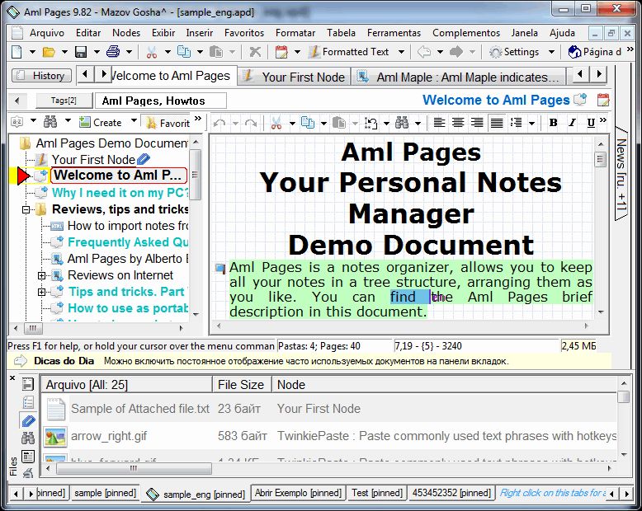Cut with main toolbar scissors icon

(152, 52)
